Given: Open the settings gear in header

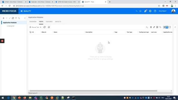Looking at the screenshot, I should click(x=150, y=11).
